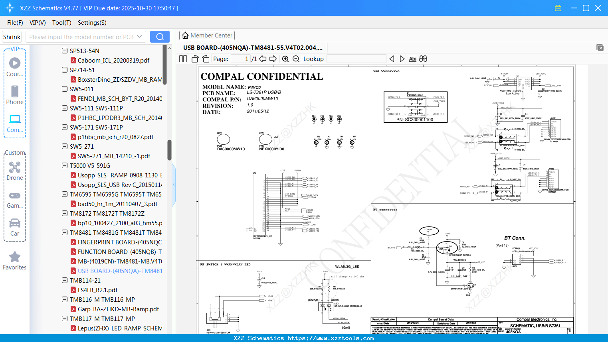608x342 pixels.
Task: Open the VIP(V) menu
Action: 38,23
